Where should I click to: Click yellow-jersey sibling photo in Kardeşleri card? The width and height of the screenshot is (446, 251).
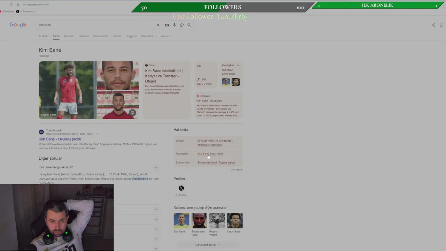pyautogui.click(x=226, y=82)
